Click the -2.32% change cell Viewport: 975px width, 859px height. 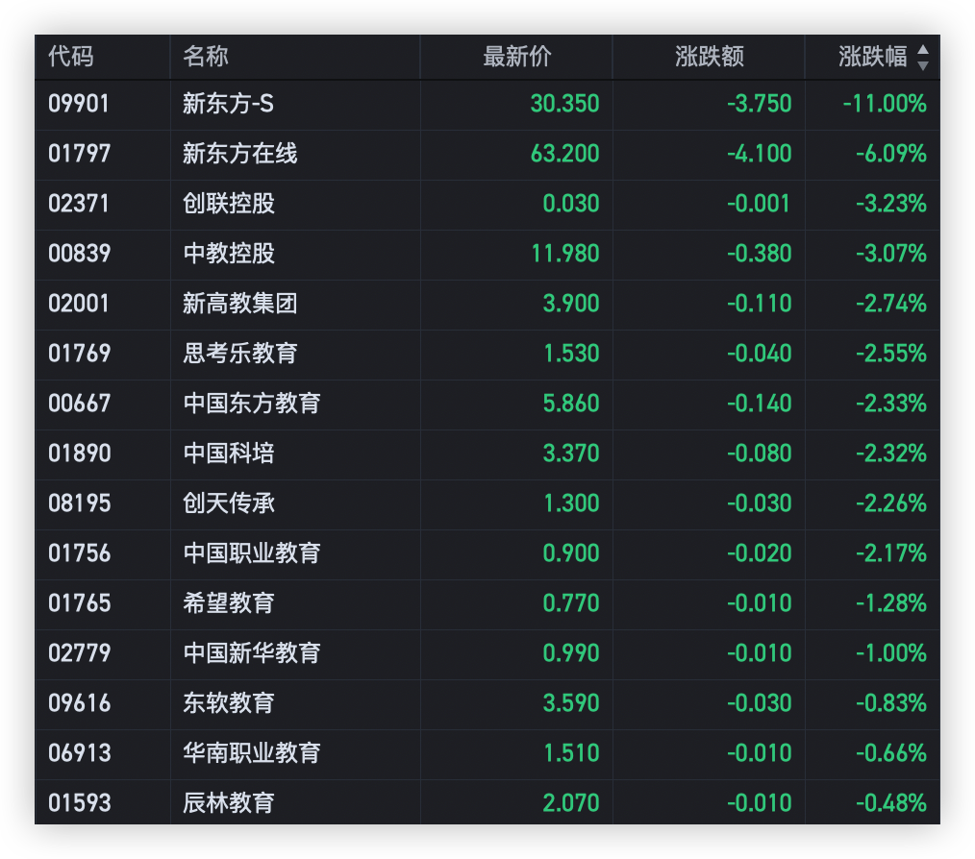coord(891,454)
